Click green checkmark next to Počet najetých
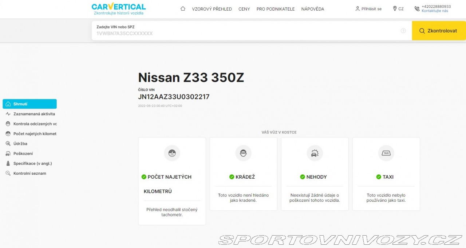 pos(144,177)
